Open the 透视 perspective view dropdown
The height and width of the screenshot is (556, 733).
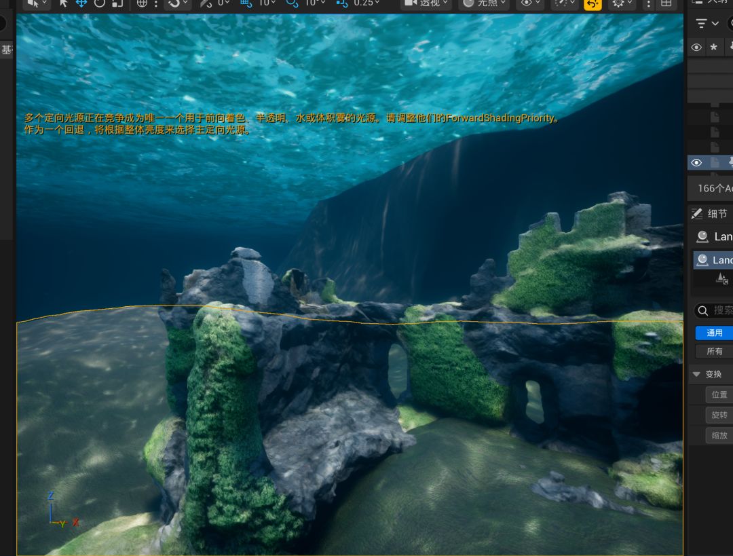[426, 3]
